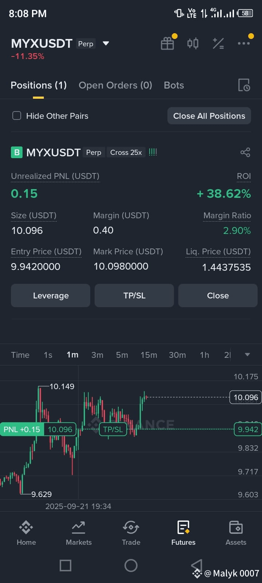
Task: Expand the MYXUSDT pair selector arrow
Action: (x=106, y=43)
